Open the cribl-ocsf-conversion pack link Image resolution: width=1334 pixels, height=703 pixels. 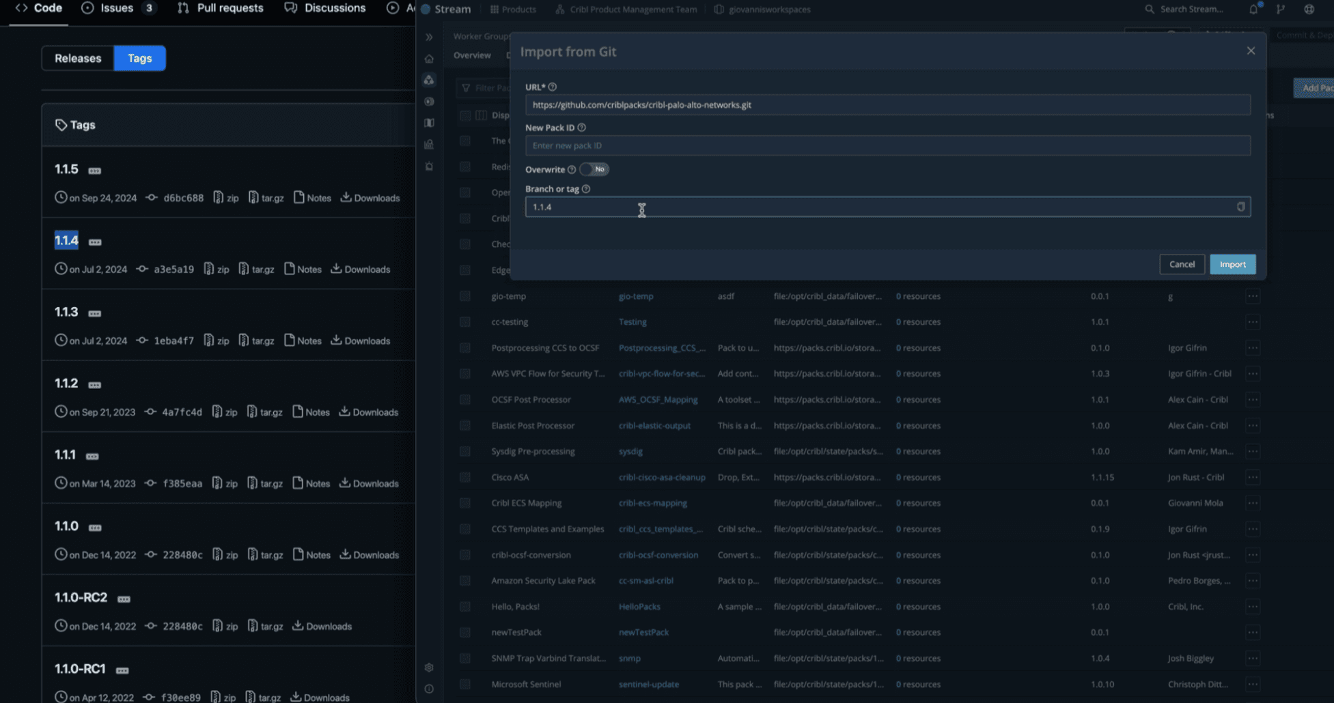tap(658, 555)
